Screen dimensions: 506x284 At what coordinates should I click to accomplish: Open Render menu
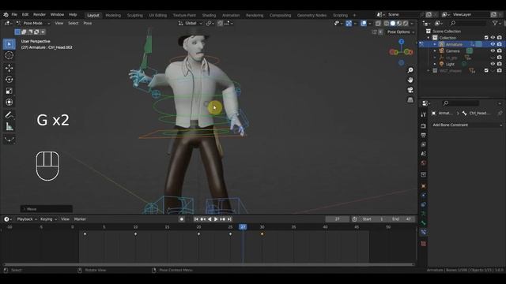pos(40,15)
